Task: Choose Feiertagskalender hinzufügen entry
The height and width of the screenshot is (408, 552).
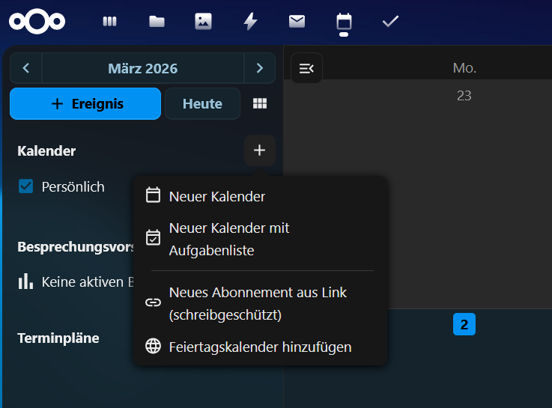Action: pyautogui.click(x=260, y=347)
